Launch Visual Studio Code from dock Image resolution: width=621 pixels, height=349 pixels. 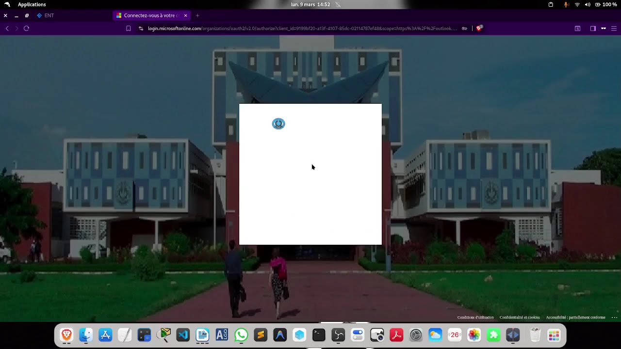point(183,335)
